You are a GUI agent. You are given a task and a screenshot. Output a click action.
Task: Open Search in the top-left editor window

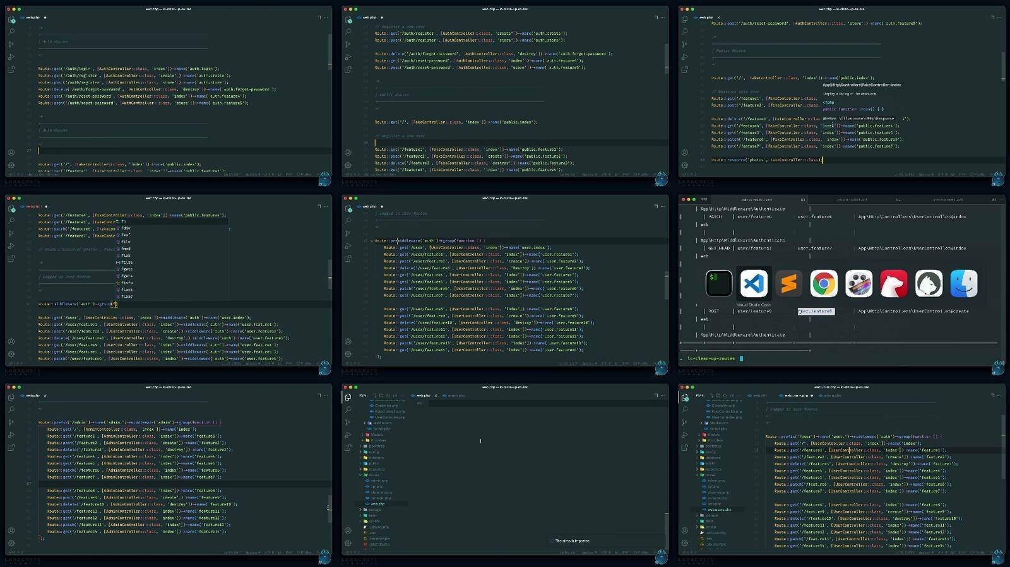[x=11, y=32]
